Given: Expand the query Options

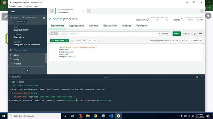Looking at the screenshot, I should (164, 34).
